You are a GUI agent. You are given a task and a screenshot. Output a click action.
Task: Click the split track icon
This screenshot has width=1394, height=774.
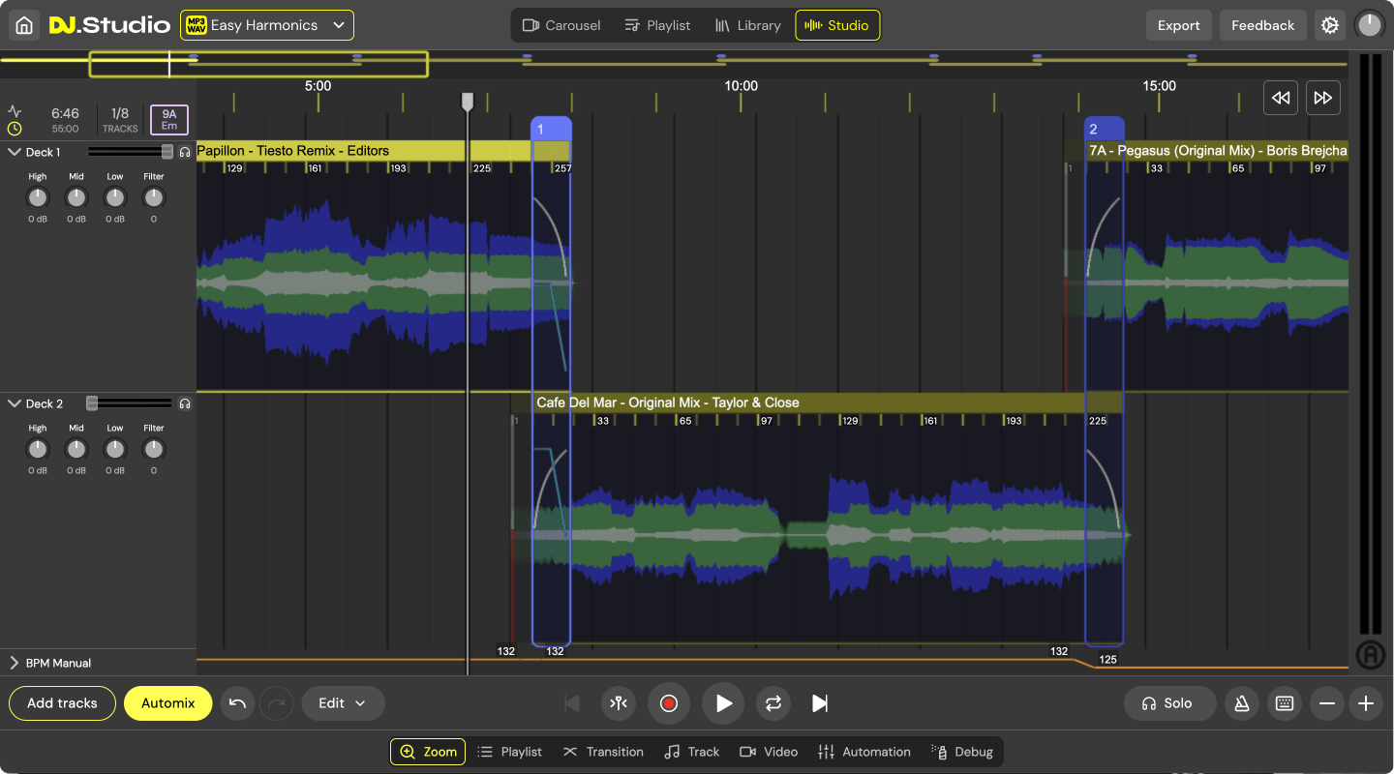coord(619,703)
